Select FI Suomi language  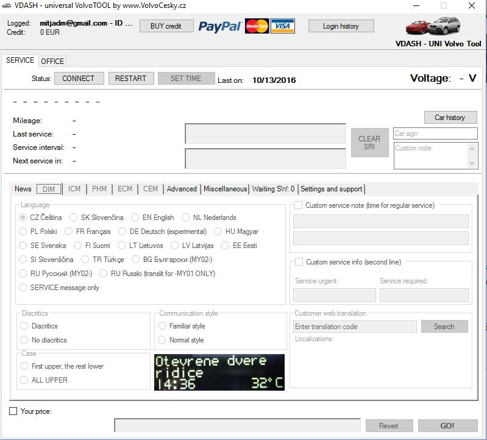coord(92,246)
